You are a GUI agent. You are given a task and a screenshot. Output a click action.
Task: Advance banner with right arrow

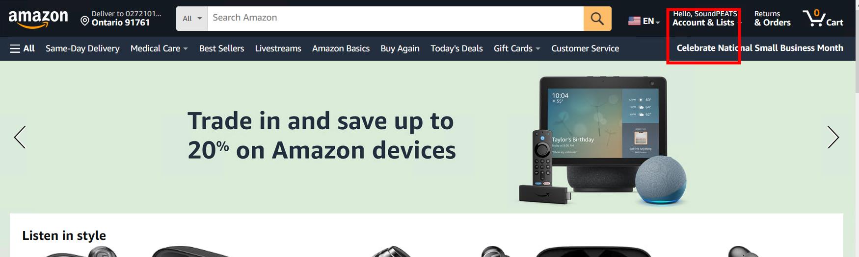point(833,137)
